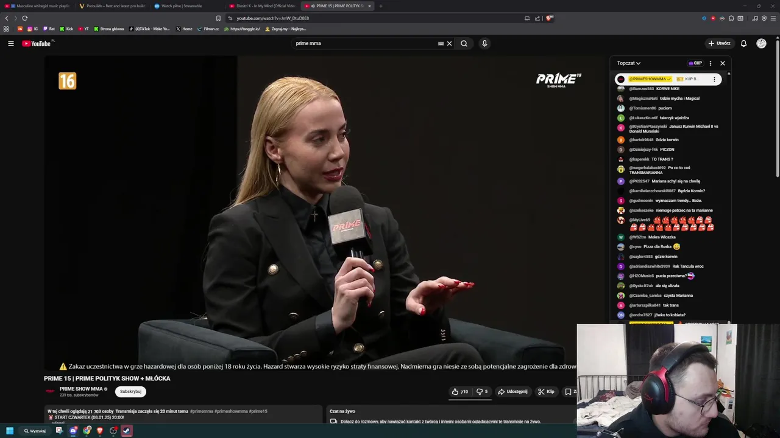
Task: Go forward with the browser forward arrow
Action: pyautogui.click(x=15, y=18)
